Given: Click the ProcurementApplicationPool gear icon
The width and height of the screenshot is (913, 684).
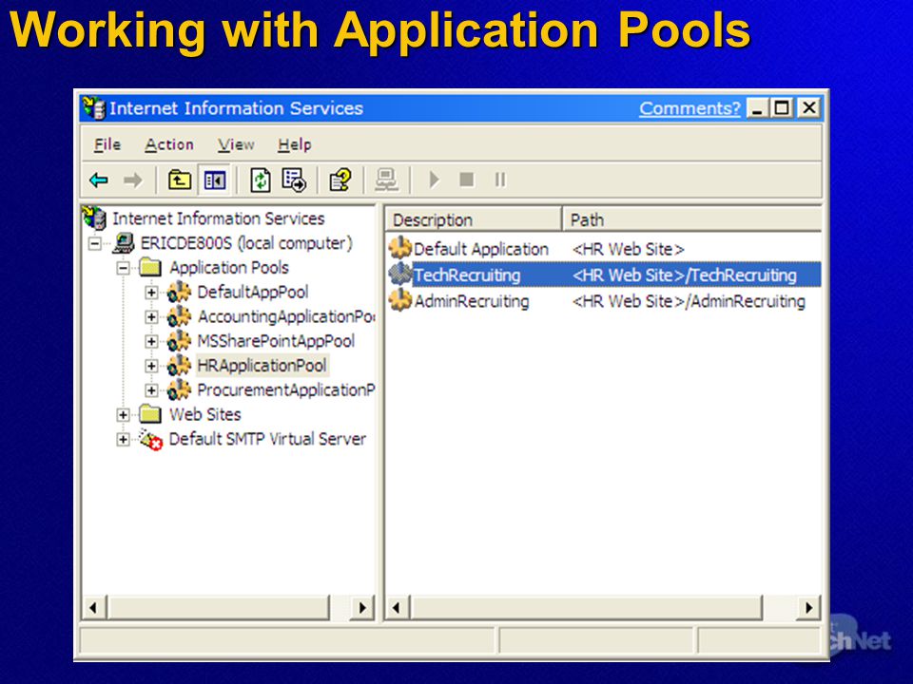Looking at the screenshot, I should click(179, 389).
